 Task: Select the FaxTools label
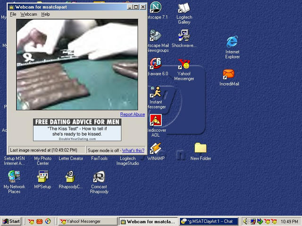pos(99,159)
